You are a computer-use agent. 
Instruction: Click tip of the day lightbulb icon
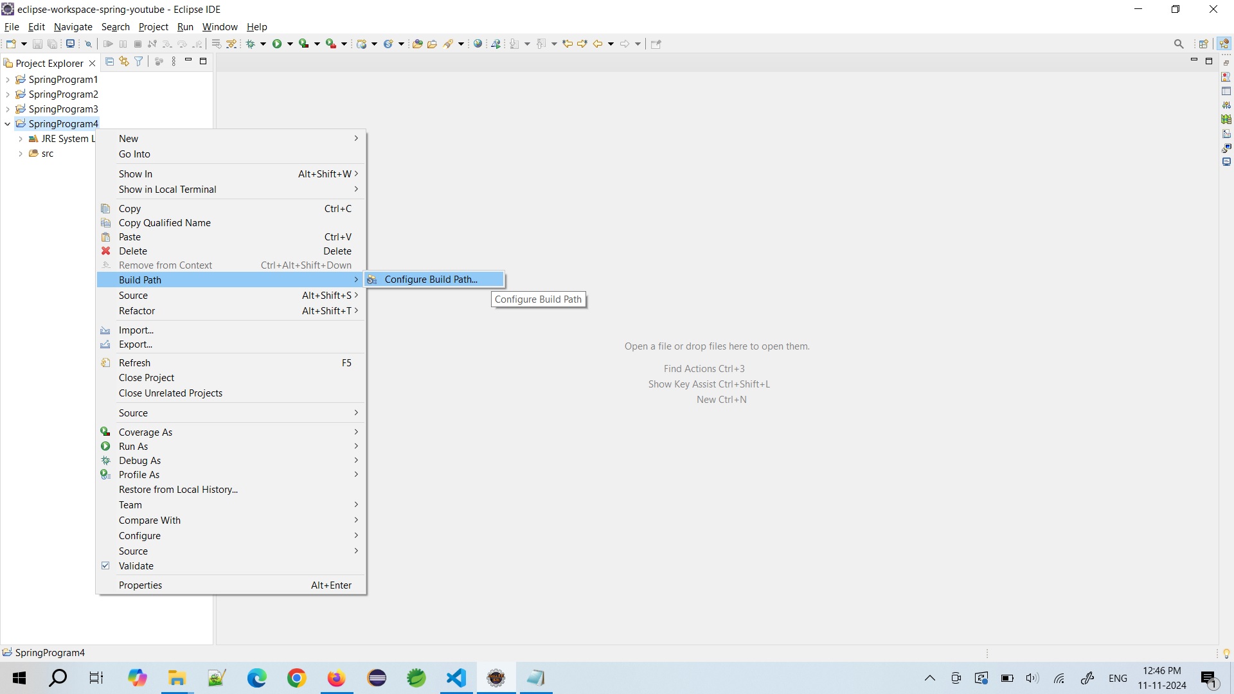point(1226,654)
